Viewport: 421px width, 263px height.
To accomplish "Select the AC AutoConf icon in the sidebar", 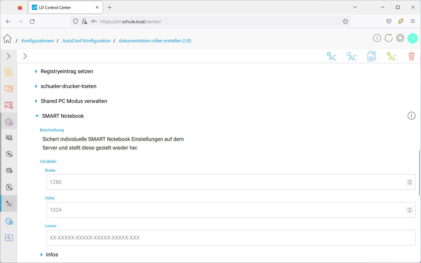I will 9,204.
